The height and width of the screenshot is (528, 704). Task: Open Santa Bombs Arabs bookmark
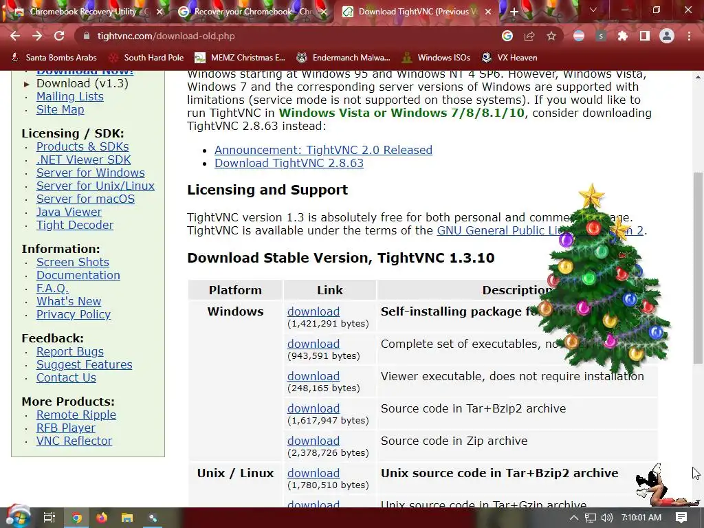pyautogui.click(x=54, y=58)
